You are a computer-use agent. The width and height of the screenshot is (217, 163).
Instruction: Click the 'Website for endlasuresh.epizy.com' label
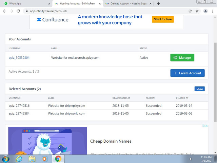click(x=75, y=58)
